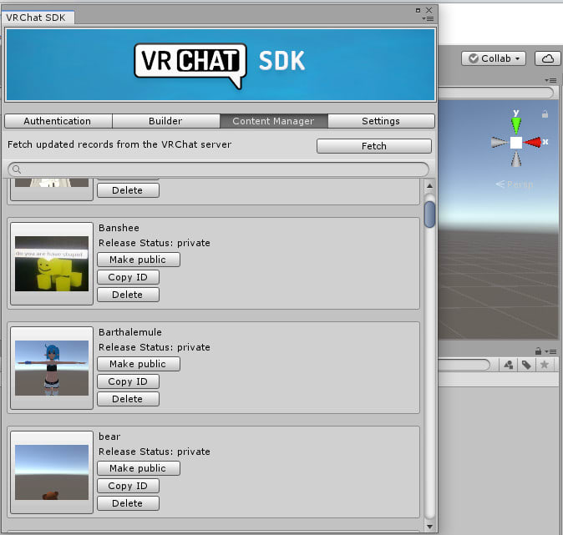
Task: Open the VRChat SDK window options menu
Action: (x=429, y=18)
